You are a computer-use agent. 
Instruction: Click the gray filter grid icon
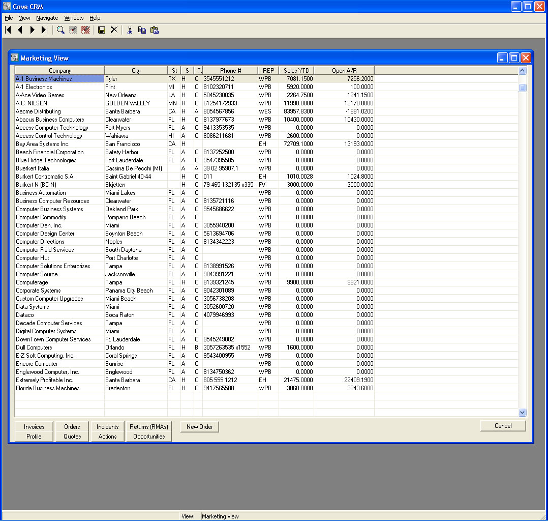(73, 30)
